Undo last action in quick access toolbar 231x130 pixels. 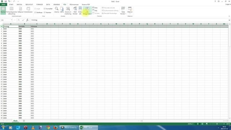(9, 1)
